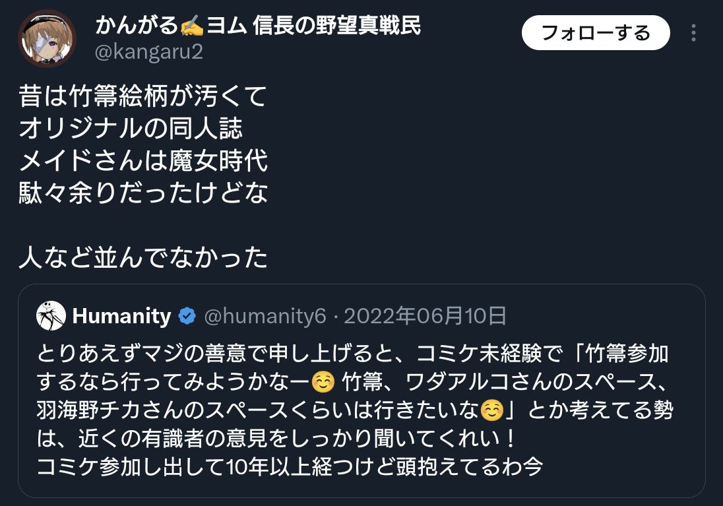Click Humanity's avatar in the quoted tweet
723x506 pixels.
point(51,316)
